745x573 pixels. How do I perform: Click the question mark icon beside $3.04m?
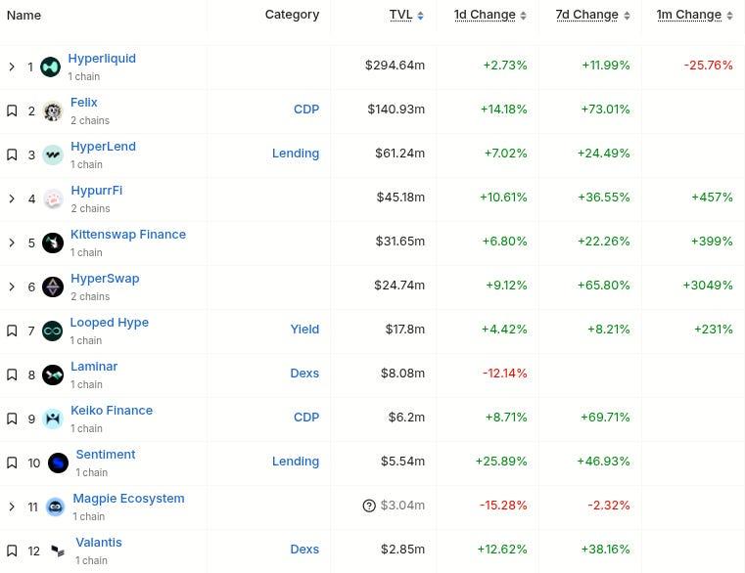coord(369,506)
